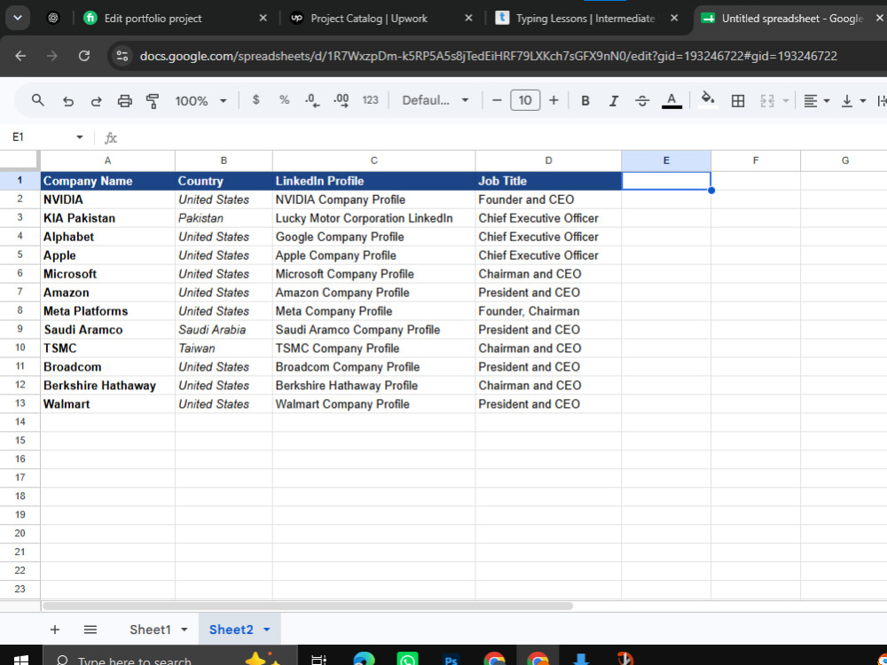The image size is (887, 665).
Task: Switch to Edit portfolio project browser tab
Action: [x=153, y=18]
